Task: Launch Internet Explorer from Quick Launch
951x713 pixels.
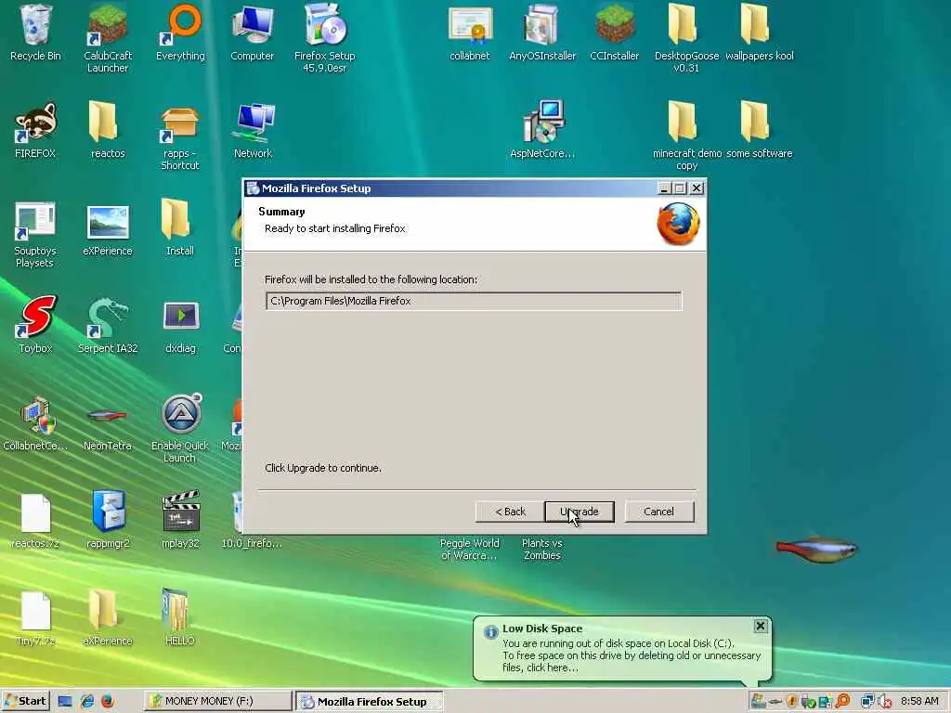Action: click(x=86, y=702)
